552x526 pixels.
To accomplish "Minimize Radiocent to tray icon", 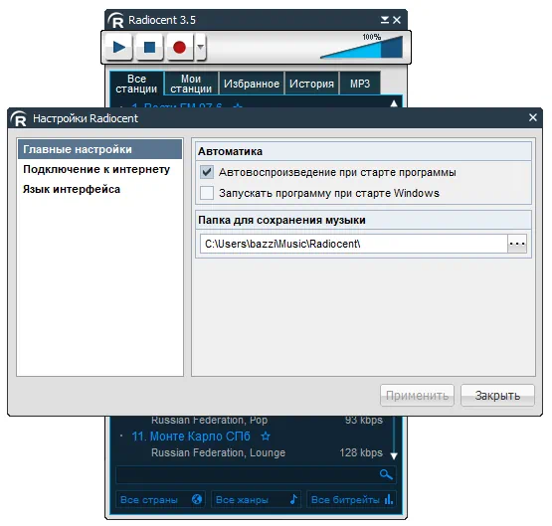I will coord(385,20).
